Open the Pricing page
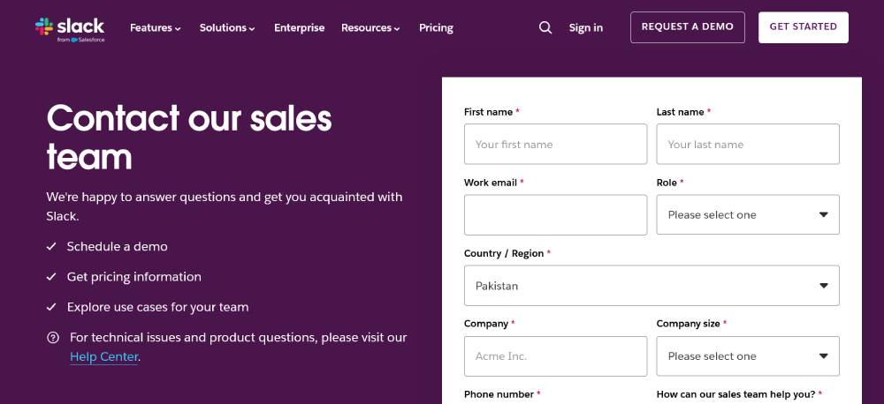 436,27
